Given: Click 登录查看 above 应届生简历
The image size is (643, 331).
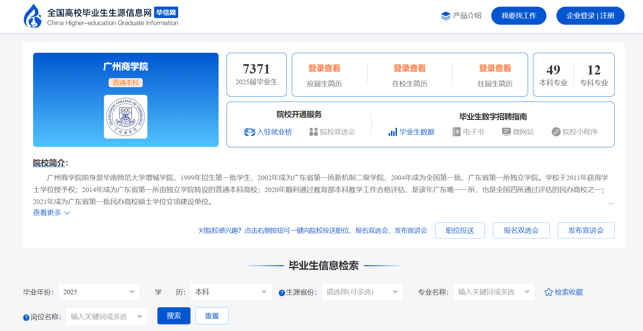Looking at the screenshot, I should [324, 68].
